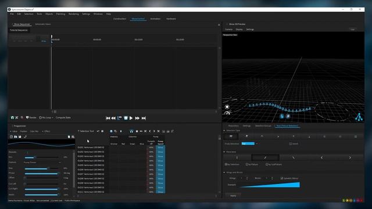The height and width of the screenshot is (209, 372).
Task: Open the Platform dropdown showing Pump Power
Action: (x=42, y=163)
